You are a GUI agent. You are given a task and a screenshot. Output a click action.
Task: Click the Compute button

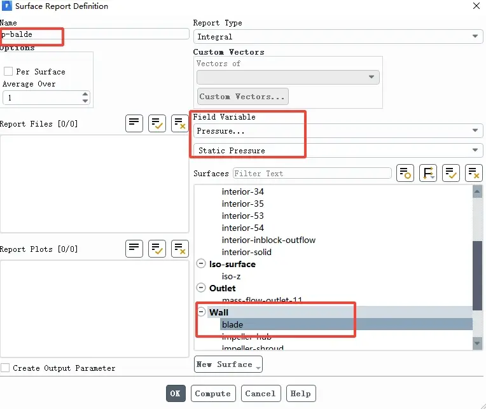[213, 393]
